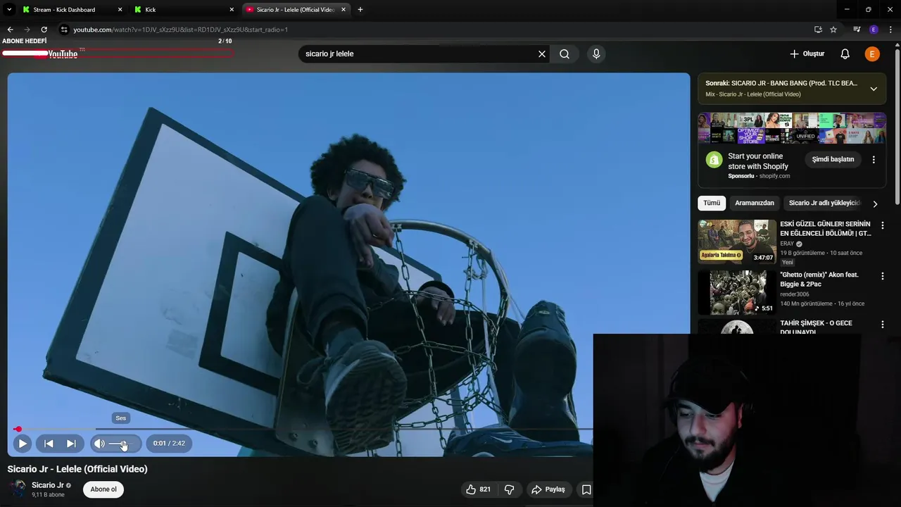Viewport: 901px width, 507px height.
Task: Select the Aramanızdan filter chip
Action: pyautogui.click(x=755, y=203)
